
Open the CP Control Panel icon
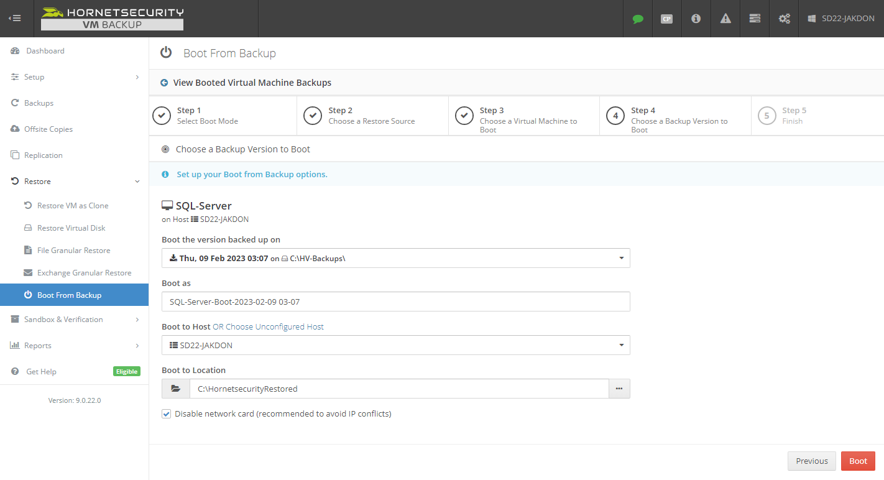(666, 19)
